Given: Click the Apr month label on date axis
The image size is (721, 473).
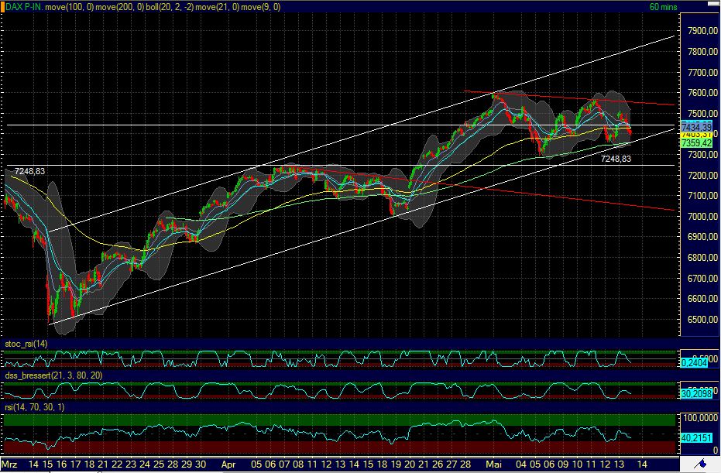Looking at the screenshot, I should coord(228,464).
